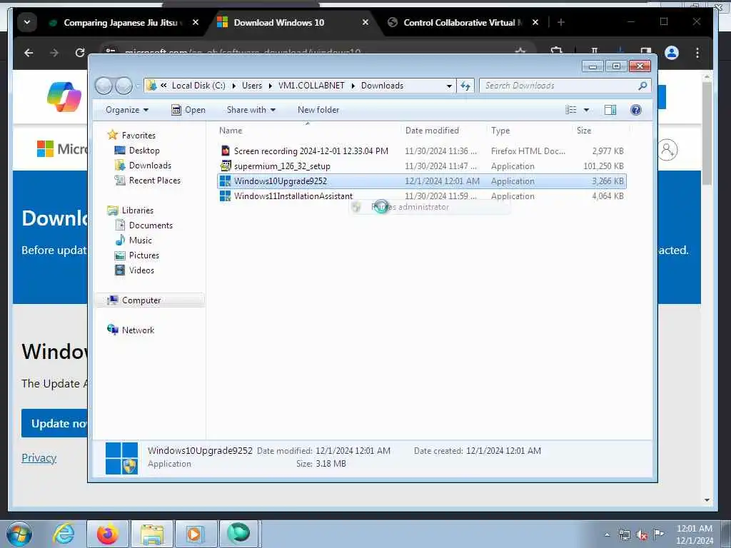Expand the Local Disk (C:) breadcrumb arrow

pyautogui.click(x=233, y=86)
